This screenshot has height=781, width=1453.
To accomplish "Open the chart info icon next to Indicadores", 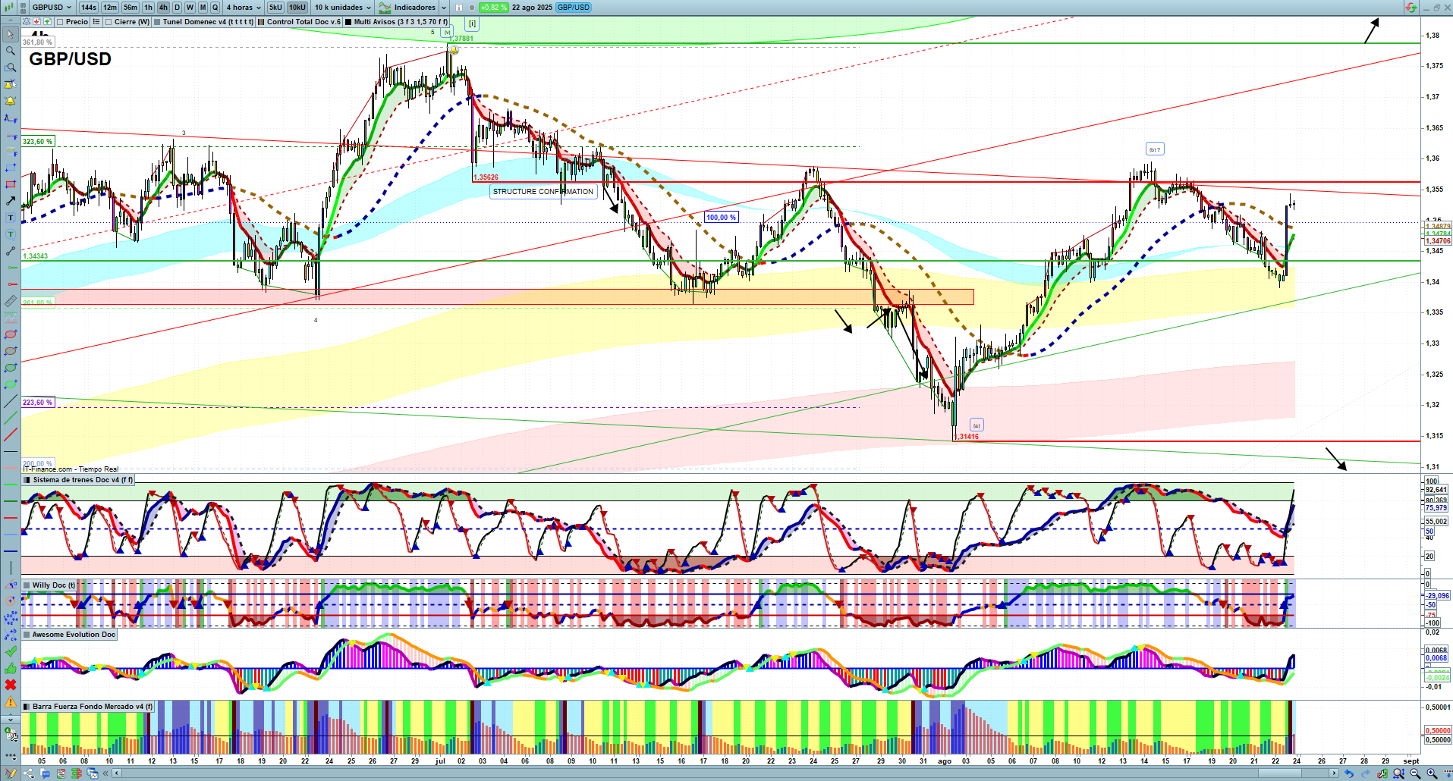I will click(x=458, y=8).
